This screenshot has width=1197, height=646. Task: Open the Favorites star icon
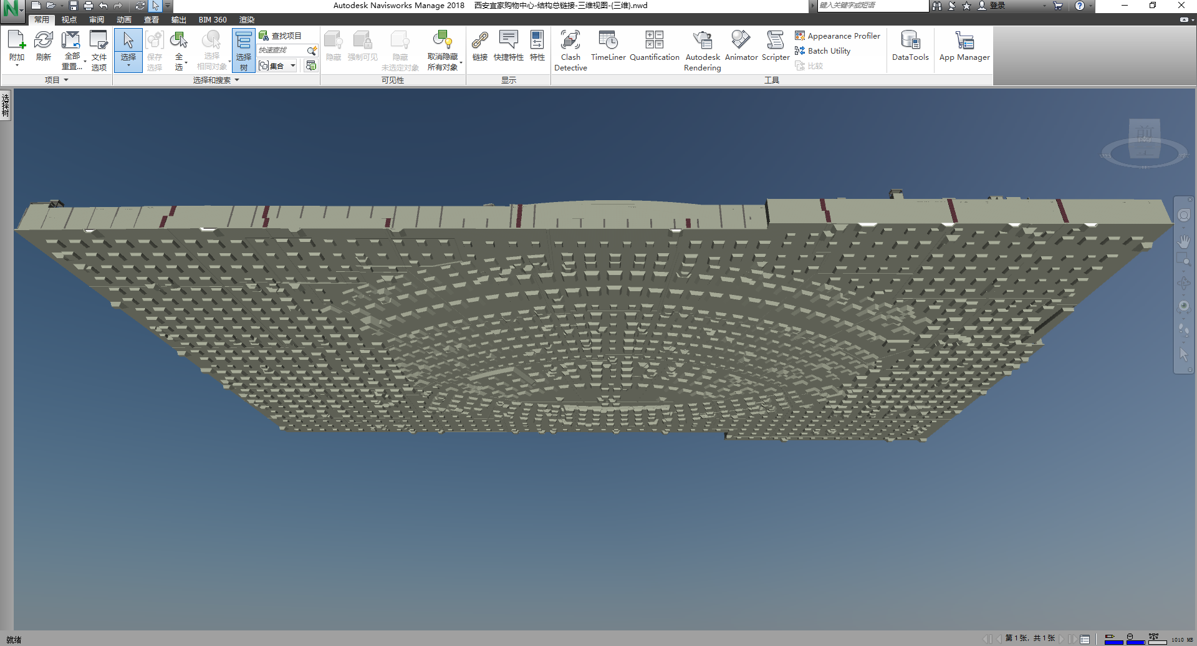(x=966, y=6)
